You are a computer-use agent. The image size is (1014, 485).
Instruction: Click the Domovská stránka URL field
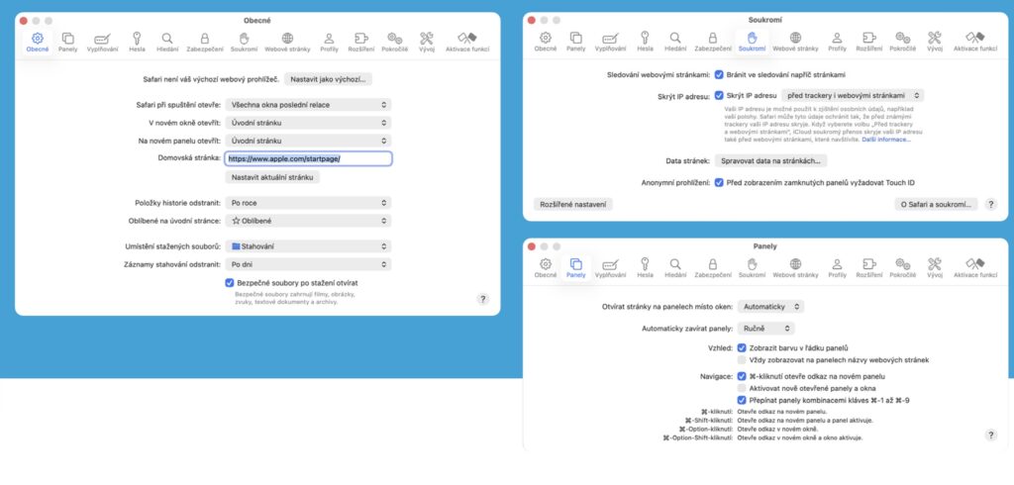coord(308,158)
